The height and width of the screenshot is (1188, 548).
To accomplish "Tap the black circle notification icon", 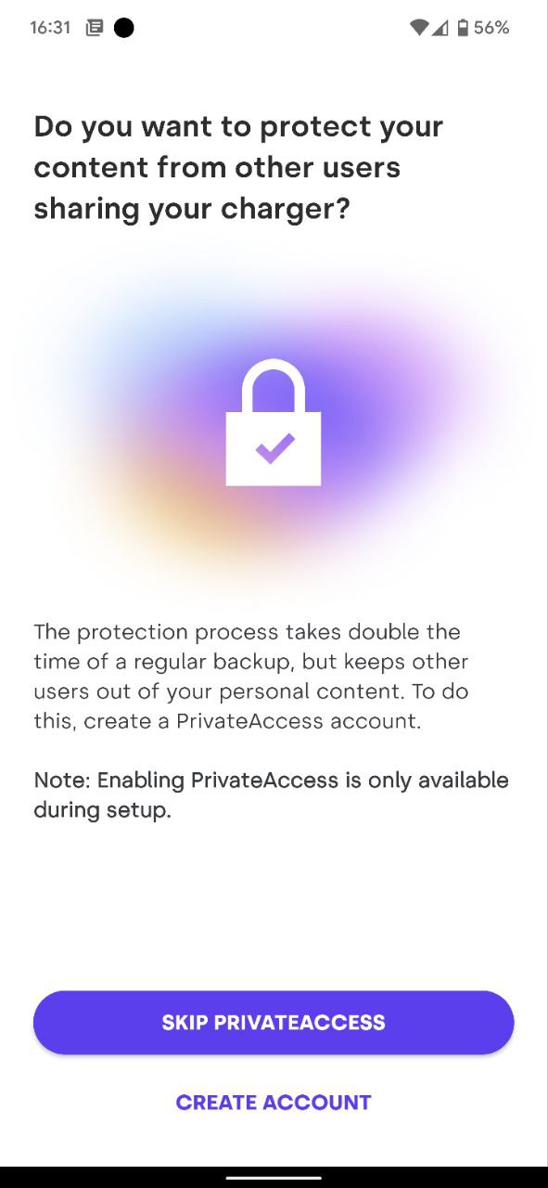I will 123,28.
